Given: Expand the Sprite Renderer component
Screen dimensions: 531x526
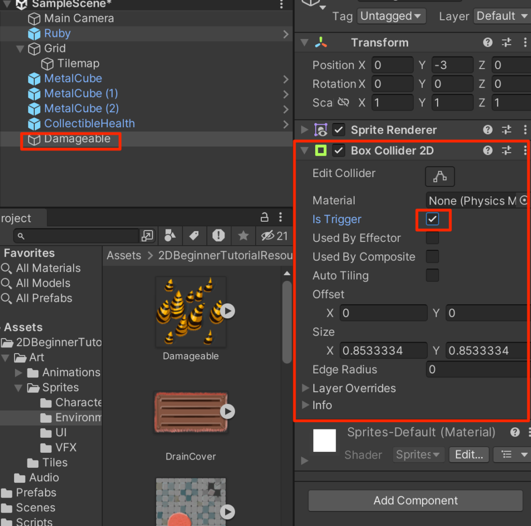Looking at the screenshot, I should point(304,129).
